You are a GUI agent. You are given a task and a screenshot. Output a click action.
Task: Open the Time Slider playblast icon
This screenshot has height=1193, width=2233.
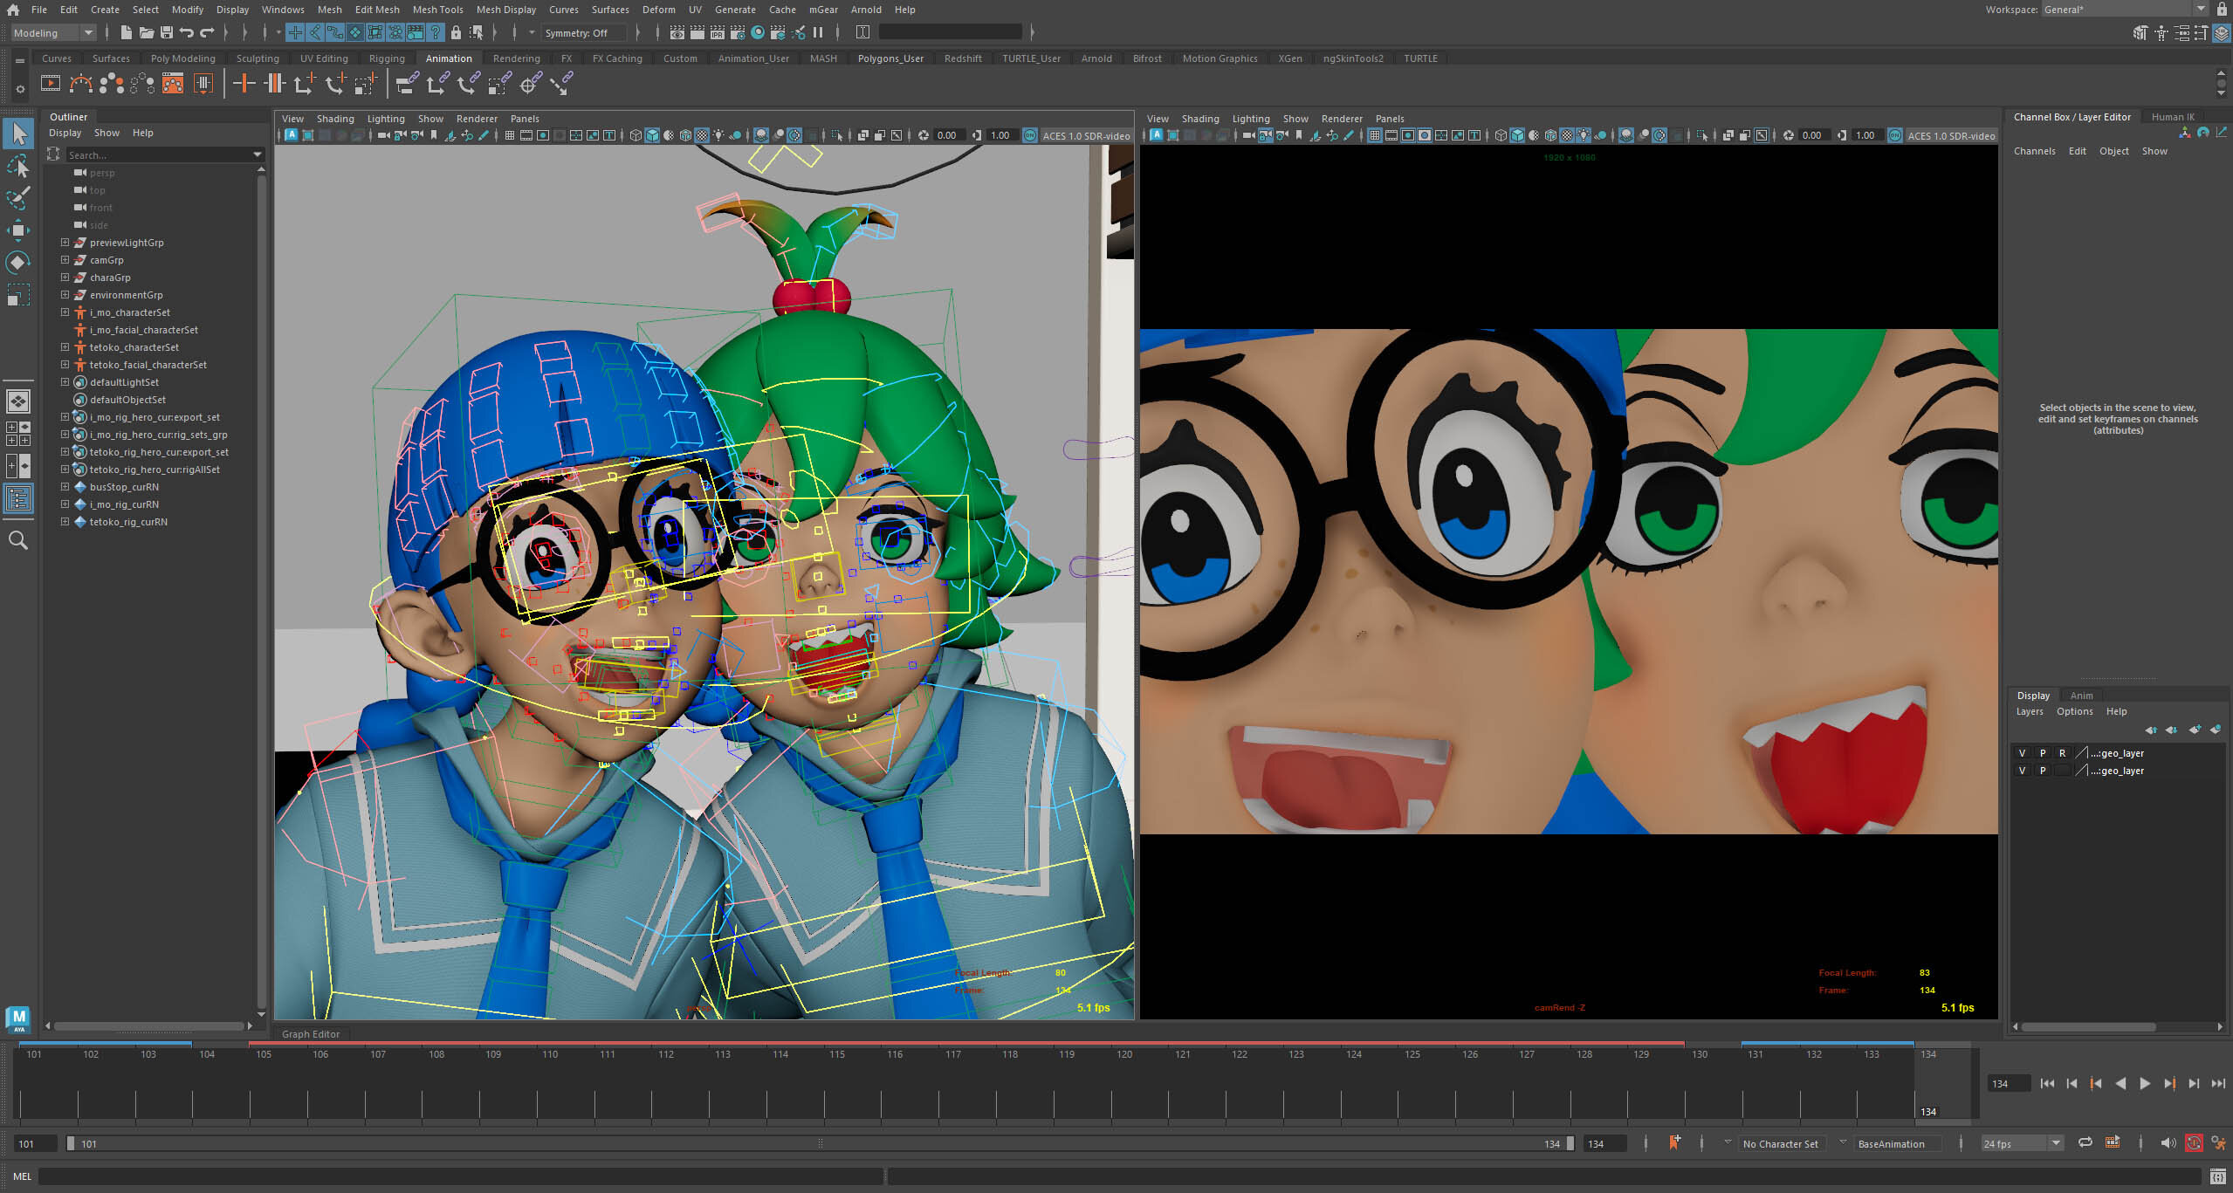[x=2113, y=1143]
